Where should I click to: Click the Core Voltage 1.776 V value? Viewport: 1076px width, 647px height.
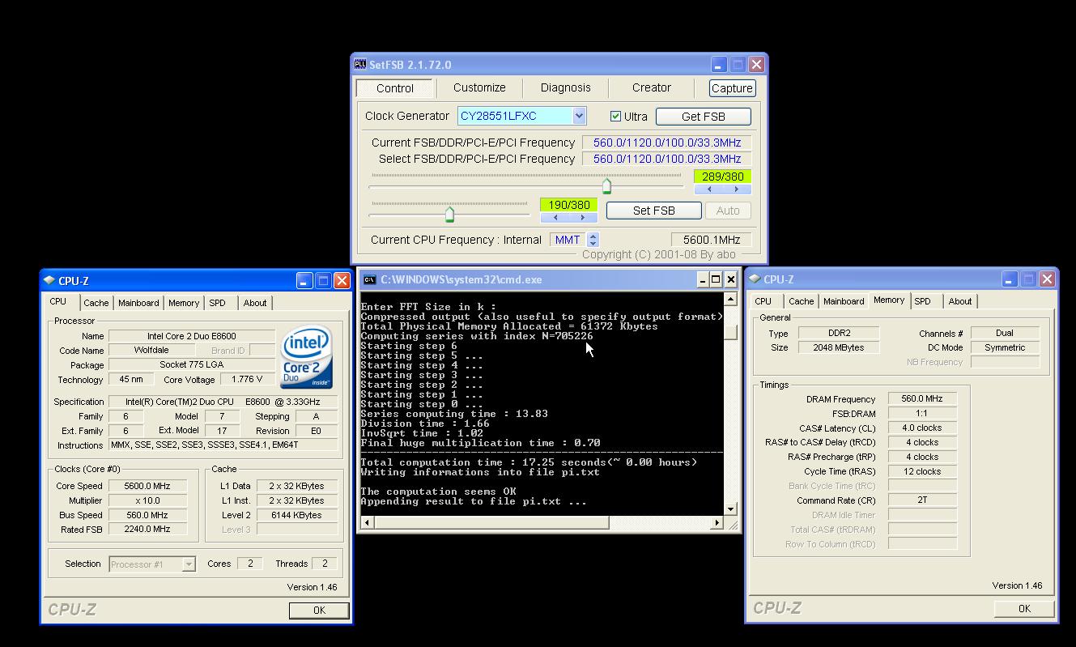point(246,379)
